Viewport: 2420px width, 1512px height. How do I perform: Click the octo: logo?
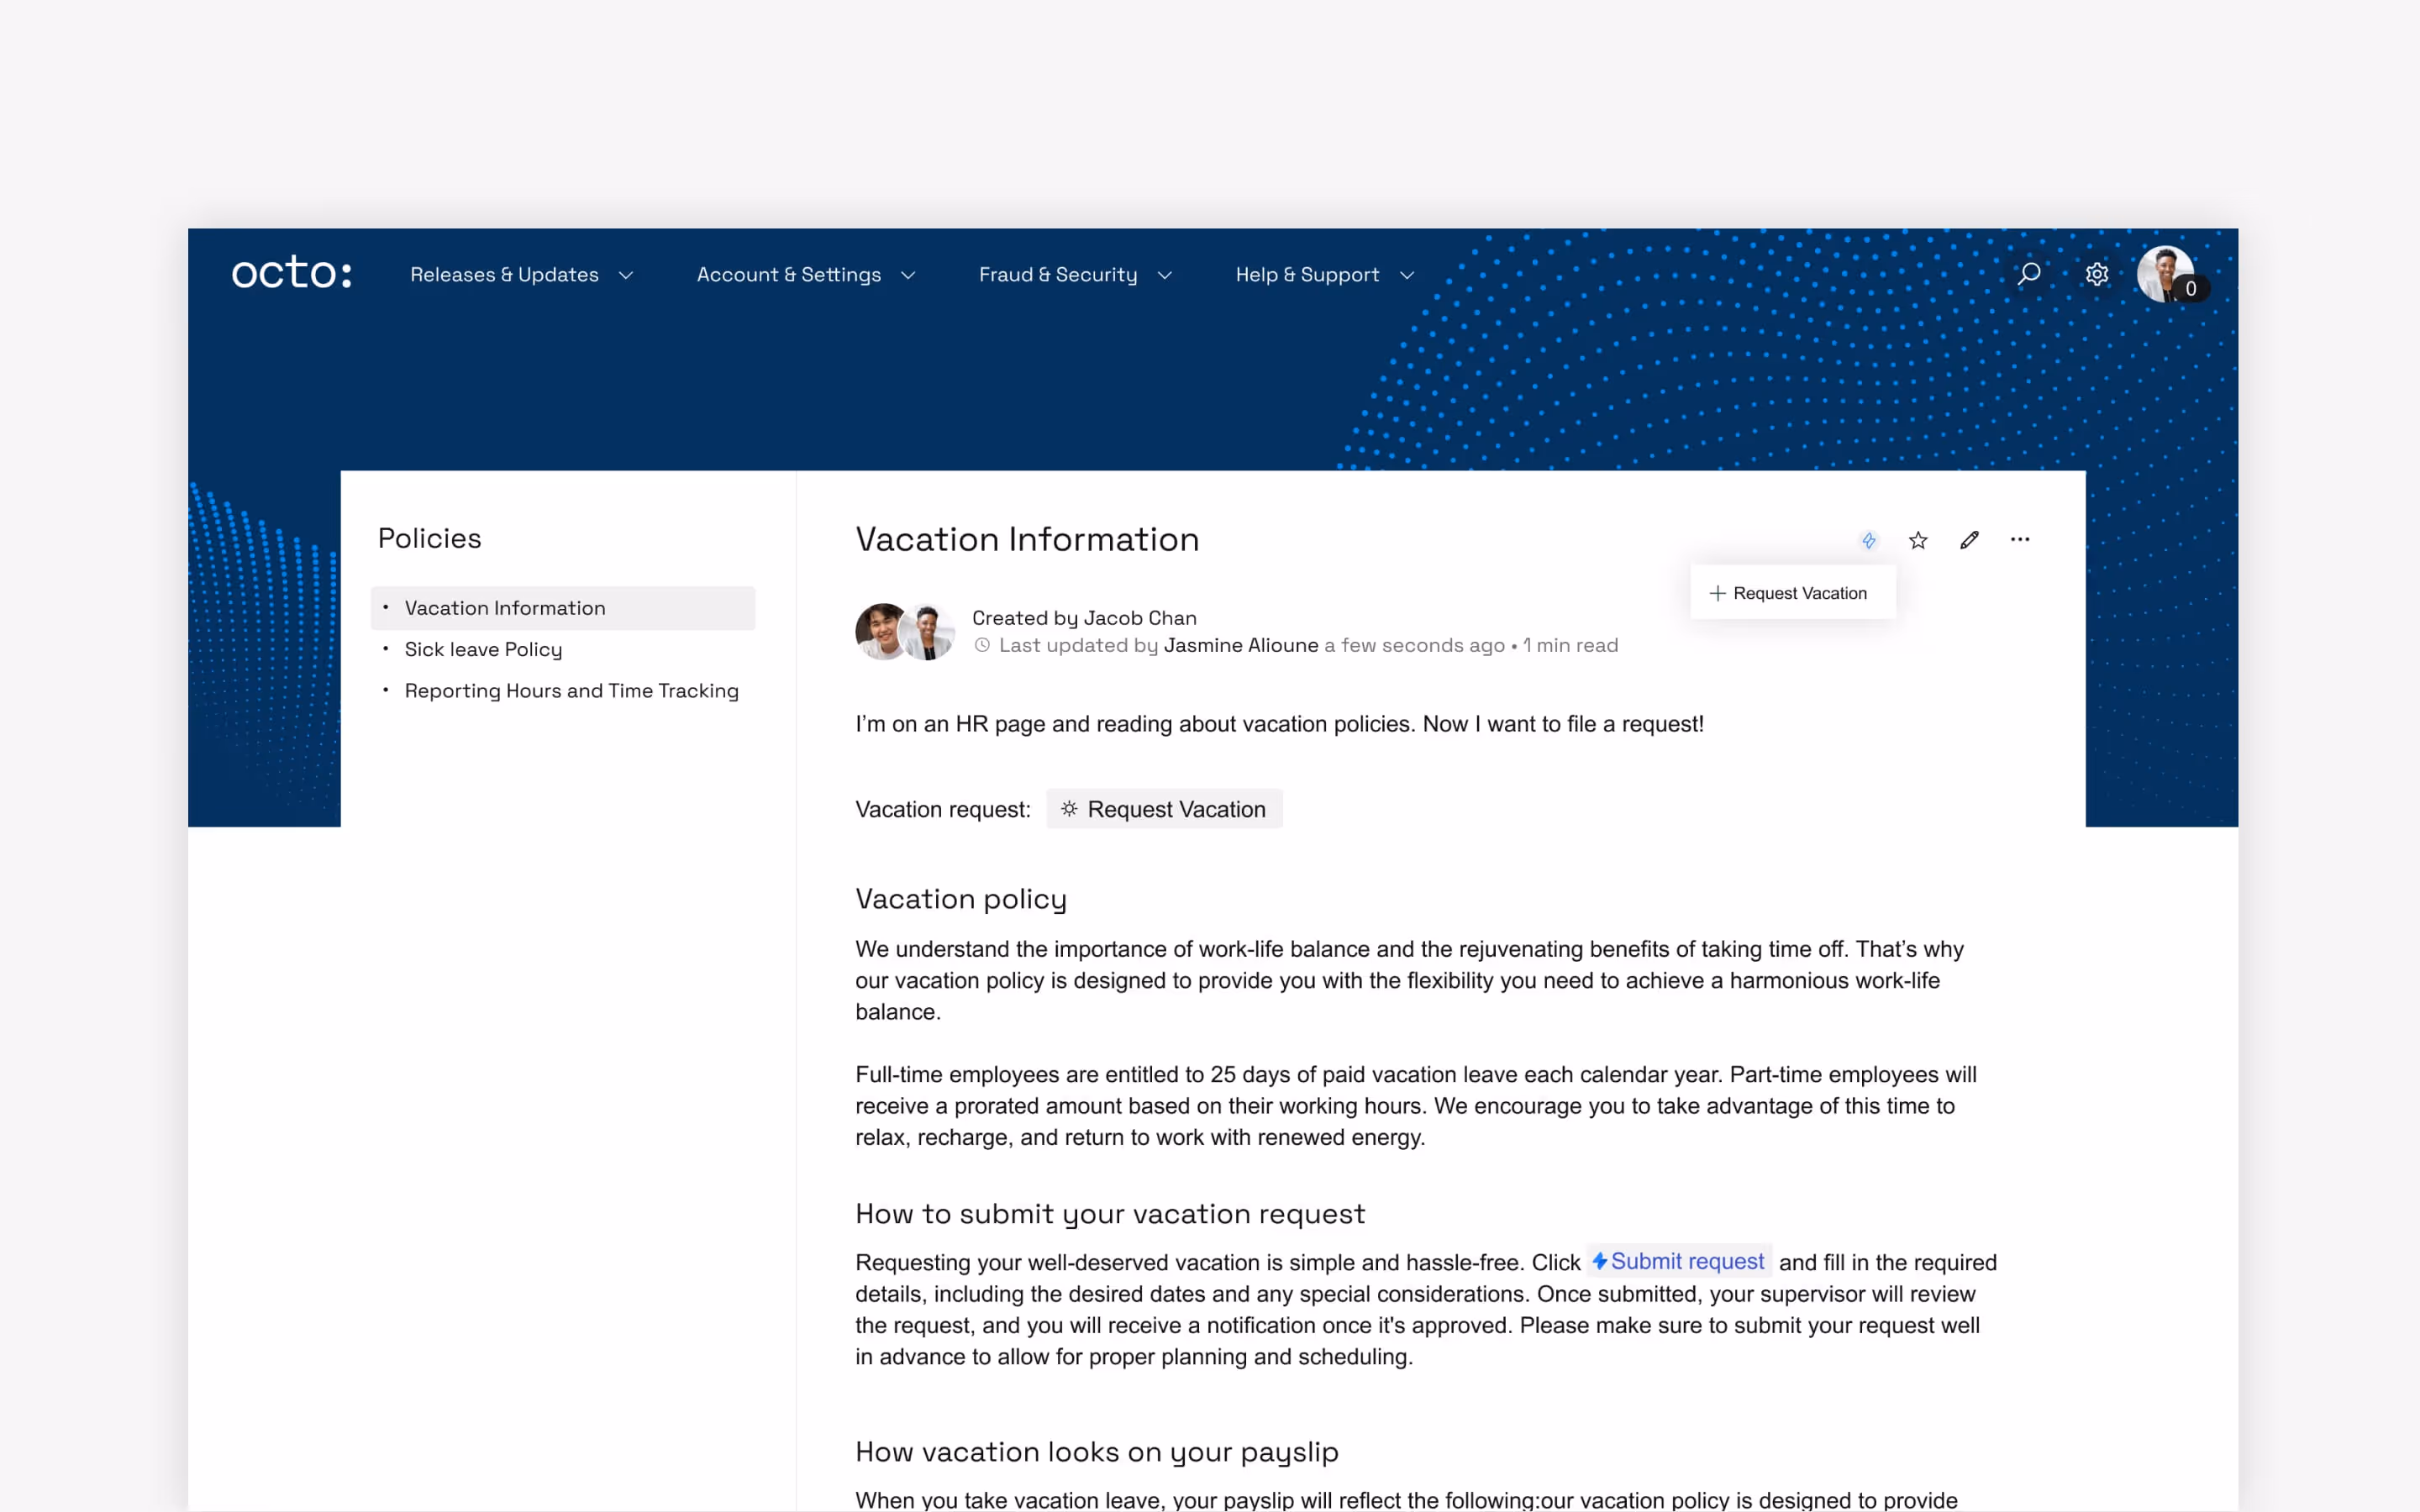[x=291, y=273]
